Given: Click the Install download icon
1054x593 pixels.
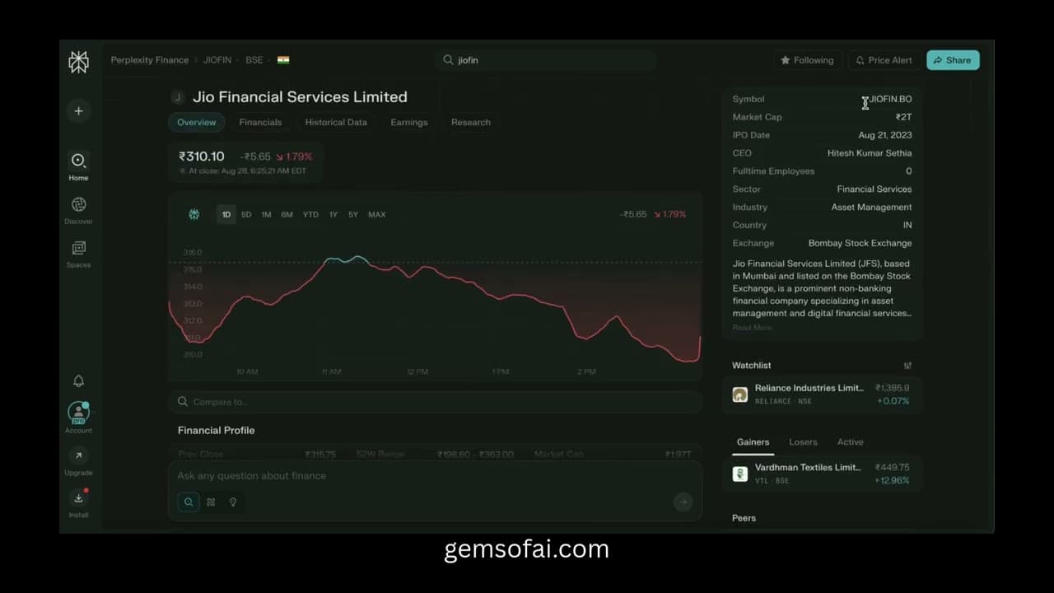Looking at the screenshot, I should point(78,498).
